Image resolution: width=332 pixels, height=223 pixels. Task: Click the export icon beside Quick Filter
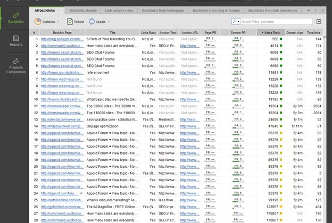point(319,21)
